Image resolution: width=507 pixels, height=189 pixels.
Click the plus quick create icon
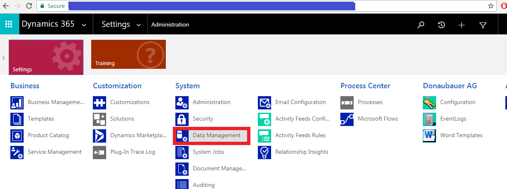(462, 25)
